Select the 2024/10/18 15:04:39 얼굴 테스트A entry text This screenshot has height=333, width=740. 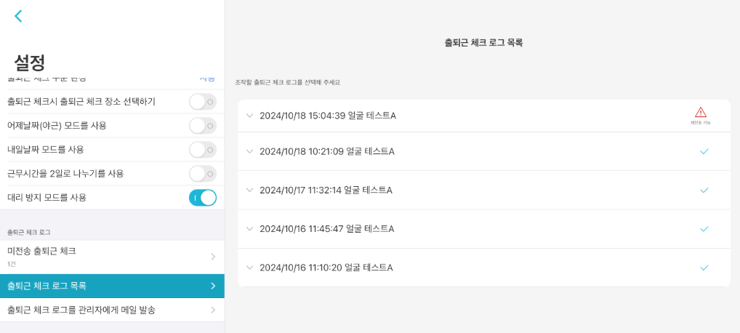coord(327,116)
